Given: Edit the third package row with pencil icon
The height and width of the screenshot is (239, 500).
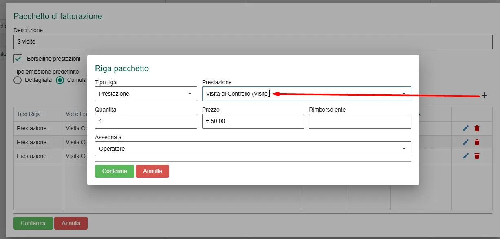Looking at the screenshot, I should 466,156.
